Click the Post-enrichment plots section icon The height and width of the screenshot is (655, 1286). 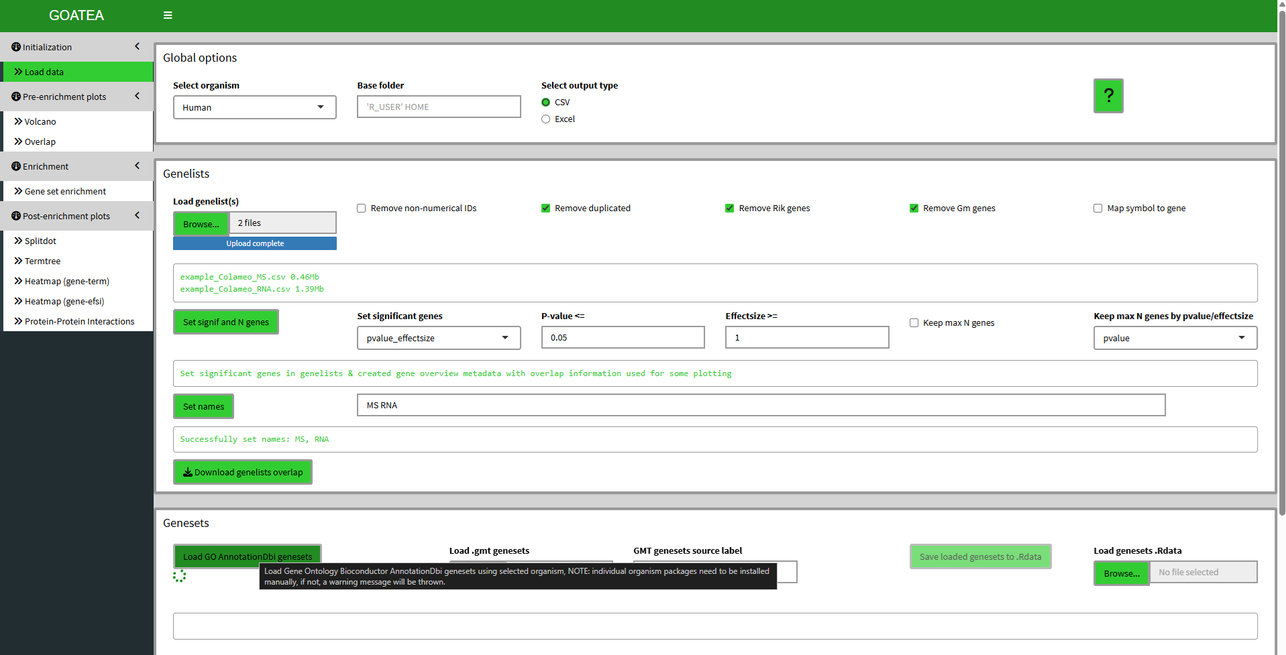[x=16, y=216]
